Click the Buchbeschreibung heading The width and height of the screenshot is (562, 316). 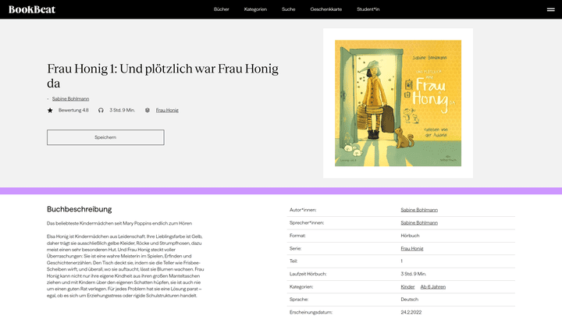click(x=79, y=209)
